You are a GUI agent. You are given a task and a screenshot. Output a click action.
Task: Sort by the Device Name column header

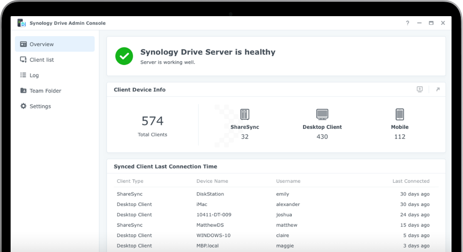coord(212,181)
